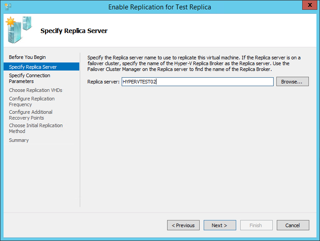Click inside the Replica server text field
Viewport: 320px width, 241px height.
point(197,82)
